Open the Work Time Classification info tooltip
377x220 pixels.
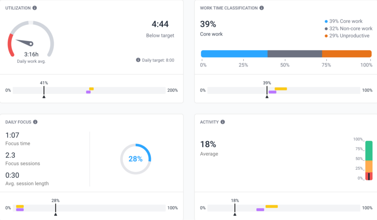(x=261, y=8)
